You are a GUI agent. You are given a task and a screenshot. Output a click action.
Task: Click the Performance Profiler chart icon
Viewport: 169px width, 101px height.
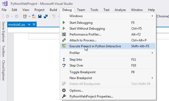coord(64,34)
